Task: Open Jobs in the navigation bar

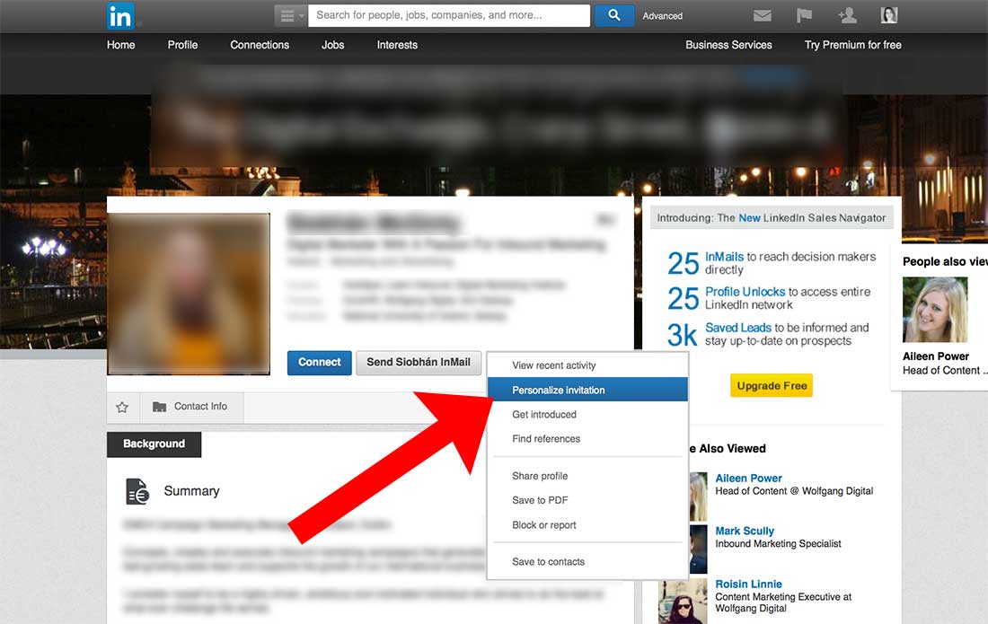Action: (332, 44)
